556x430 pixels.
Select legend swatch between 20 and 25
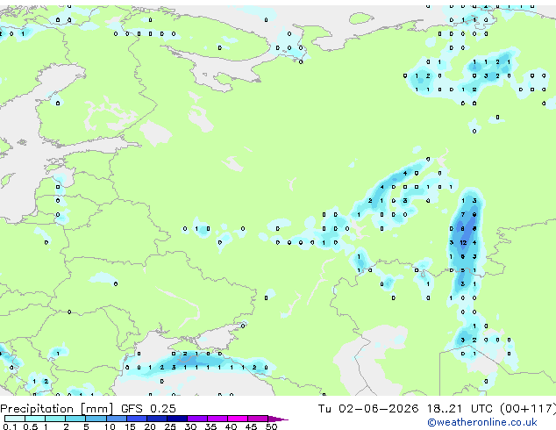tap(156, 419)
